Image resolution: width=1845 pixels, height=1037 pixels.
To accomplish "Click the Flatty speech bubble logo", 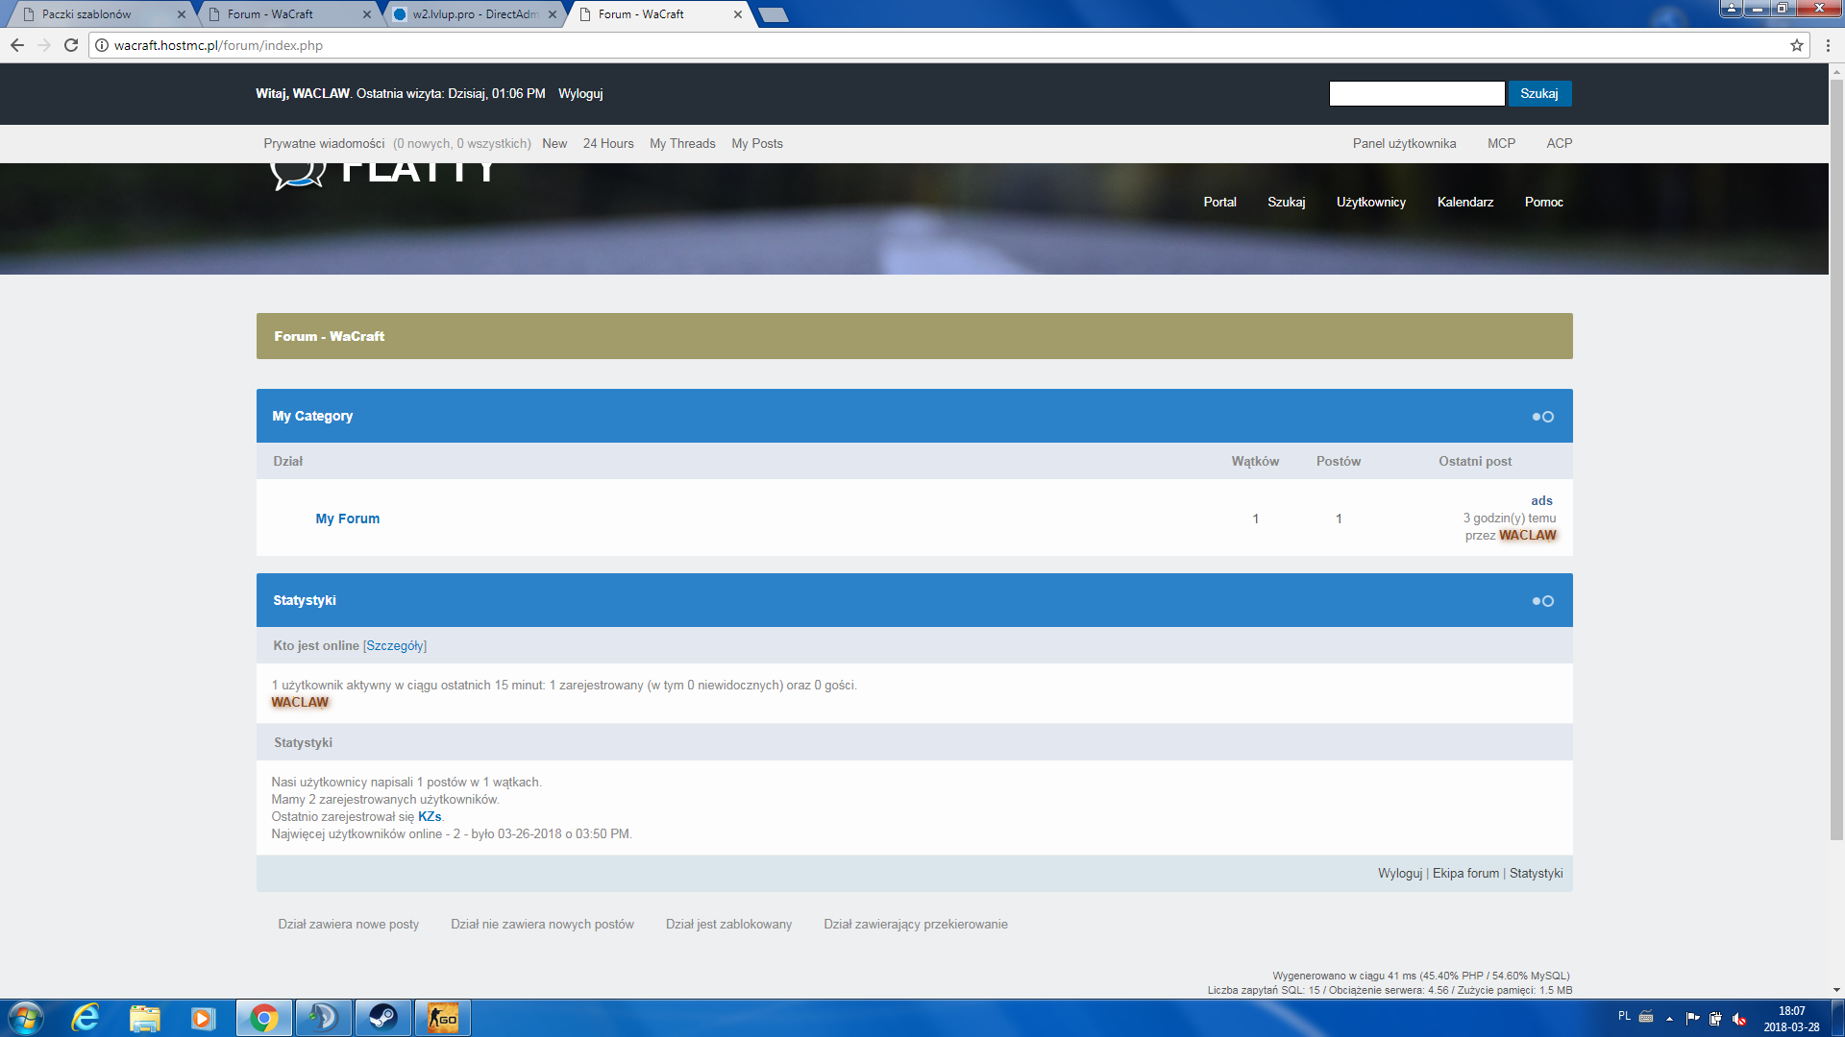I will coord(297,175).
